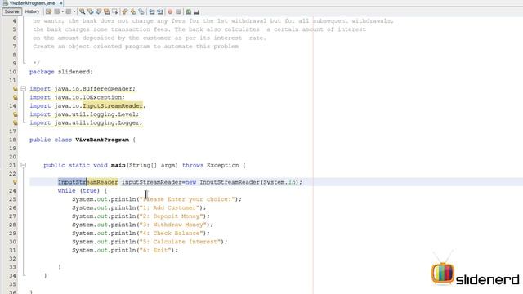523x294 pixels.
Task: Toggle Highlight Search icon
Action: pos(107,11)
